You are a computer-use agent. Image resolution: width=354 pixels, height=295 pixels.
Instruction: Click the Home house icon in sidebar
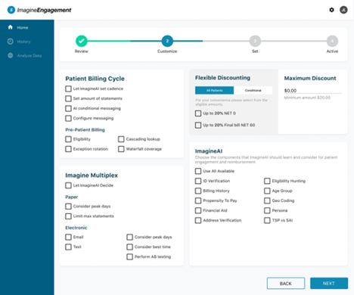[11, 27]
